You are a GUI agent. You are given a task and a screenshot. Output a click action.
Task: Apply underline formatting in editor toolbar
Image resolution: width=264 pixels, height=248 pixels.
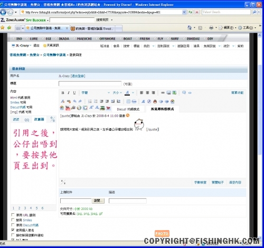click(74, 93)
